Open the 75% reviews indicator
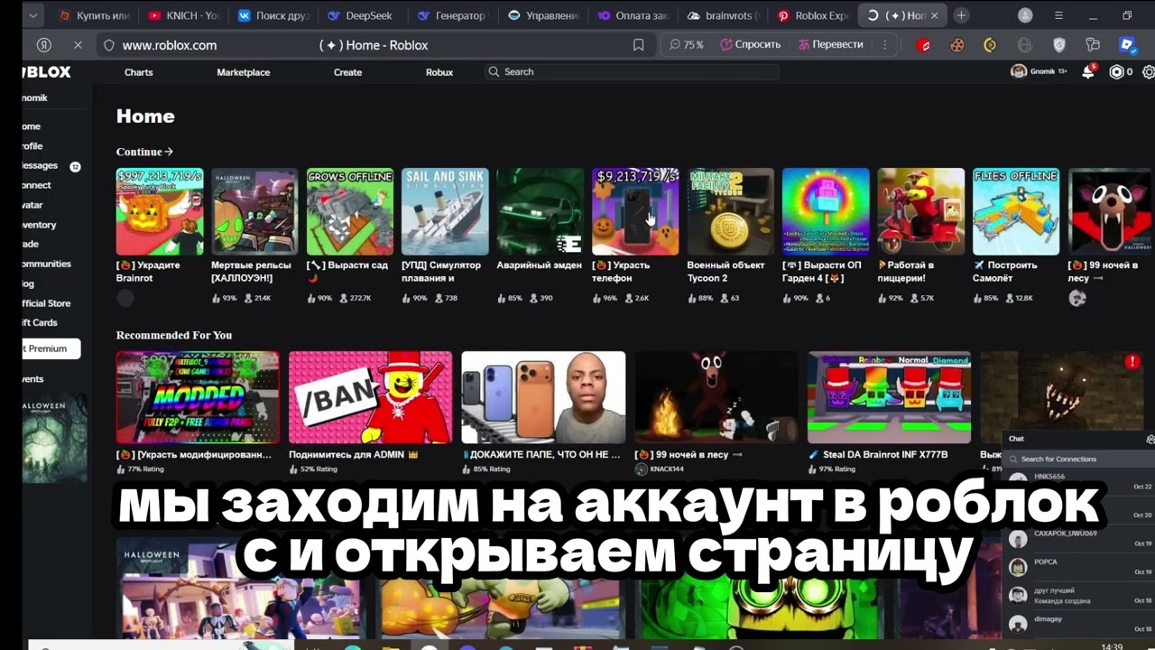 pyautogui.click(x=687, y=45)
